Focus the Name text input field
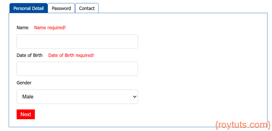This screenshot has width=272, height=131. pos(77,41)
